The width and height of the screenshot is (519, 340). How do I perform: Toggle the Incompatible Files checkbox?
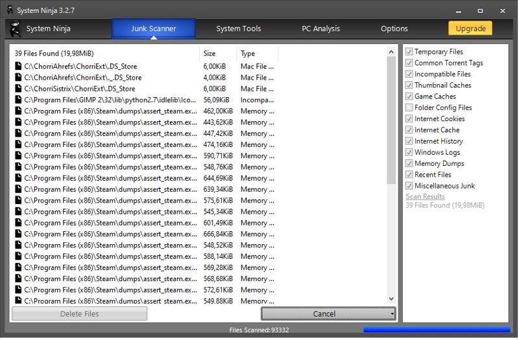[x=409, y=74]
